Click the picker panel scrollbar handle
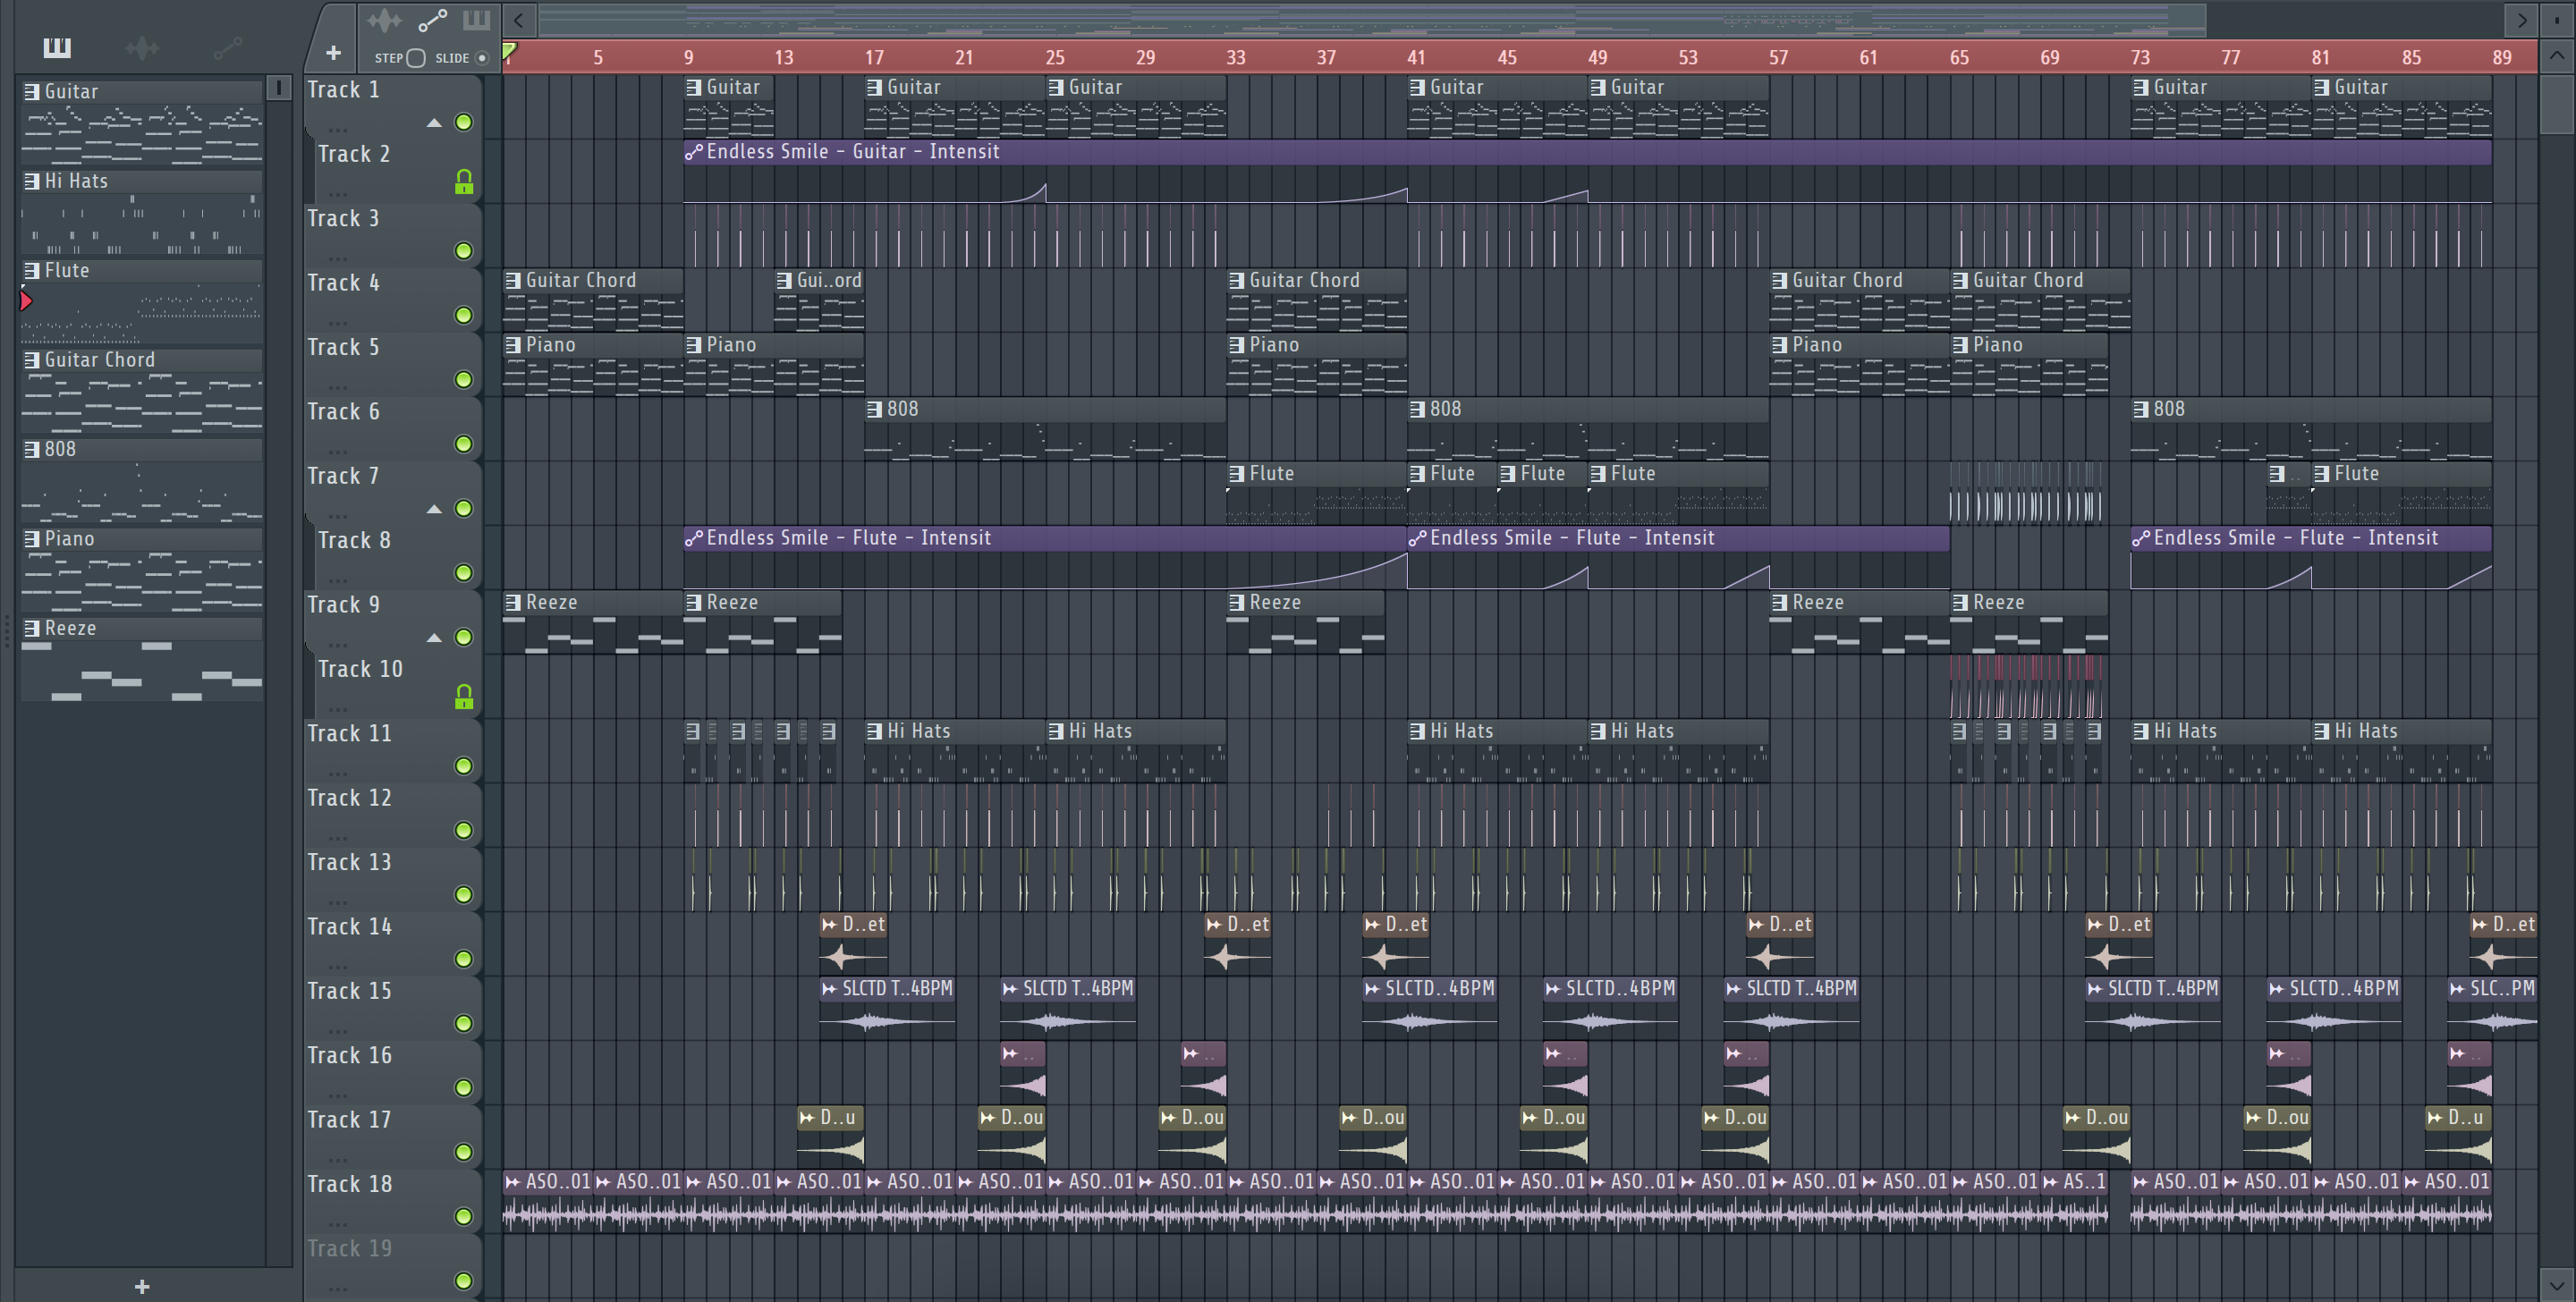2576x1302 pixels. pyautogui.click(x=279, y=88)
